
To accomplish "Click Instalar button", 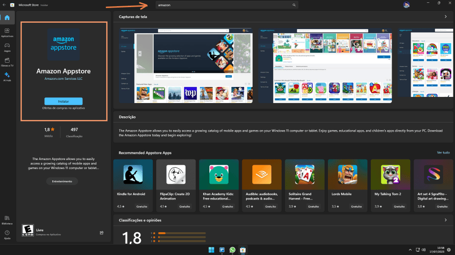I will pos(64,101).
